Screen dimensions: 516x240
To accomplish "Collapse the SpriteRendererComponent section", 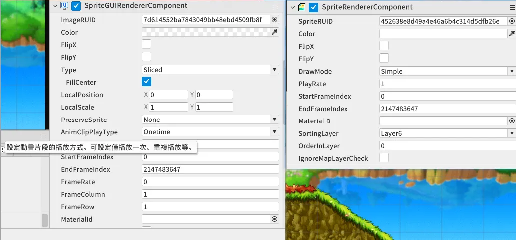I will (x=293, y=7).
